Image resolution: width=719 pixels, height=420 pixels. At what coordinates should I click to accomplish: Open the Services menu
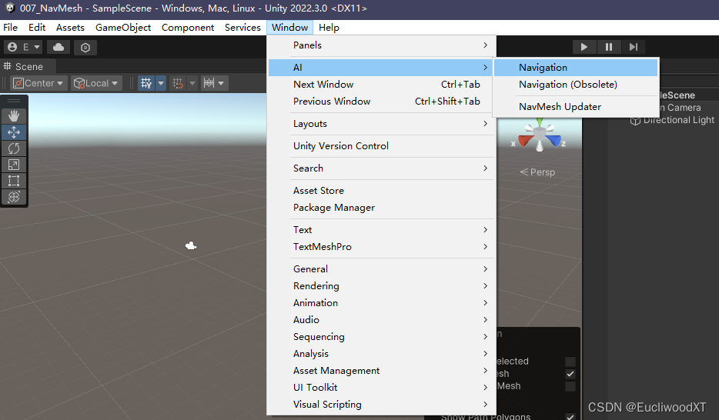point(242,28)
